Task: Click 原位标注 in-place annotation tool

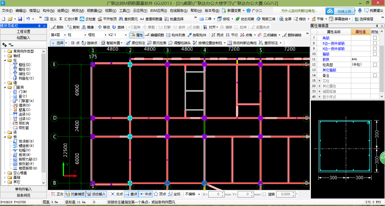Action: (x=136, y=43)
